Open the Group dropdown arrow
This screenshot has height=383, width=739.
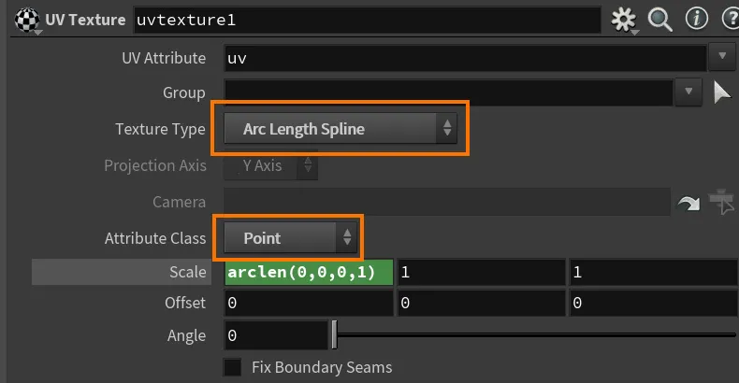pos(688,92)
